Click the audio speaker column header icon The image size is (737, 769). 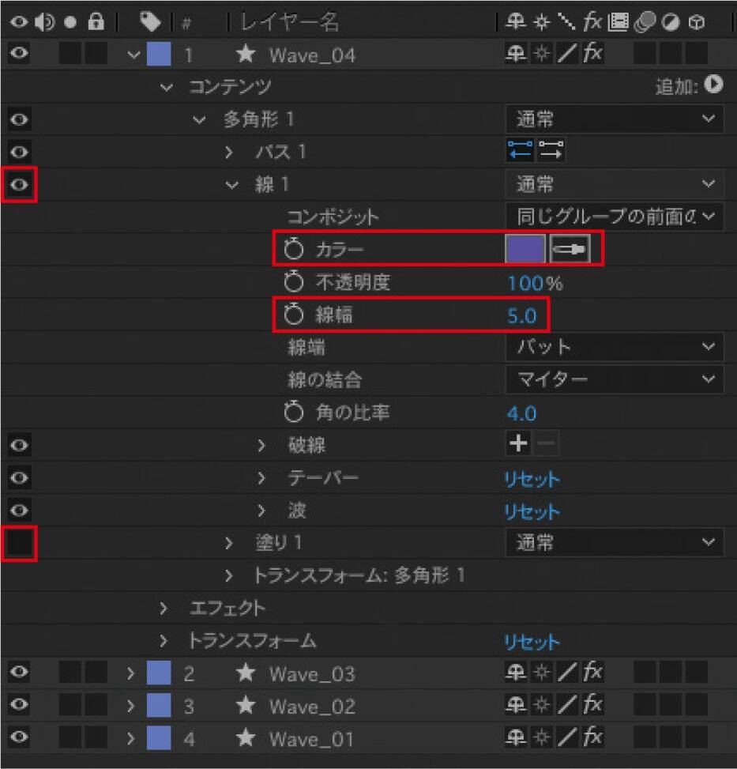tap(44, 21)
